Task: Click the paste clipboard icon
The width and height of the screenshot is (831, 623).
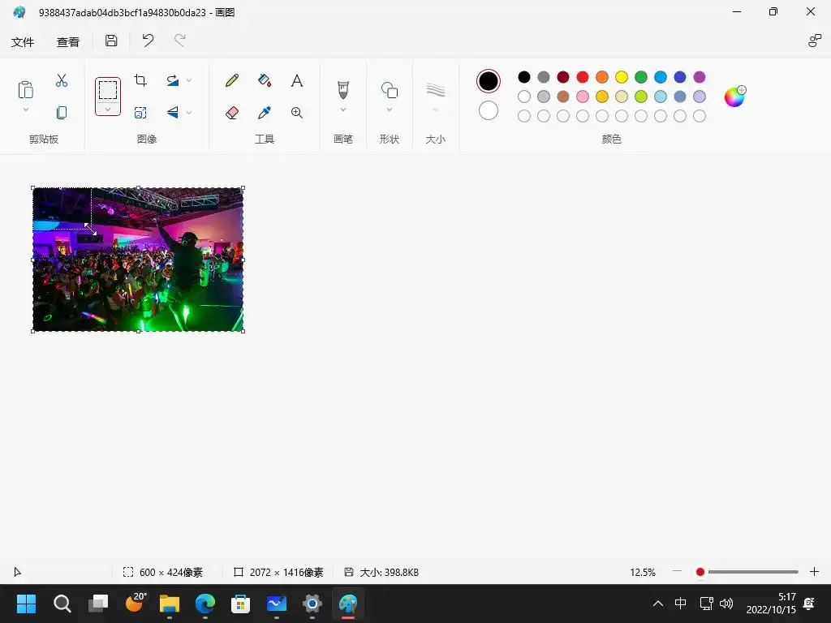Action: (x=25, y=89)
